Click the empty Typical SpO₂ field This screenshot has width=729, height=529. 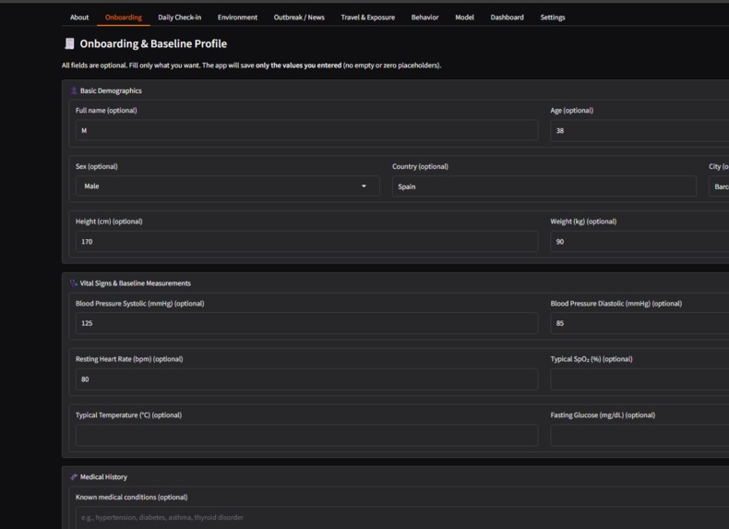coord(639,379)
